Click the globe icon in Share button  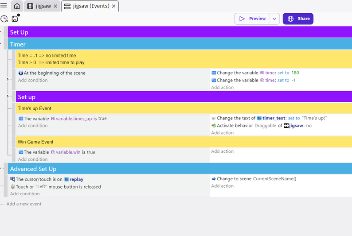290,19
